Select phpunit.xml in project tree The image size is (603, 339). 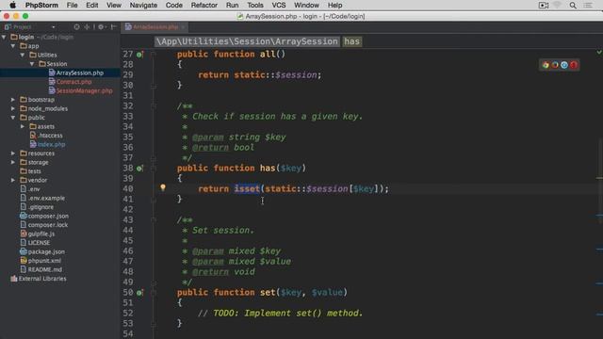[44, 261]
